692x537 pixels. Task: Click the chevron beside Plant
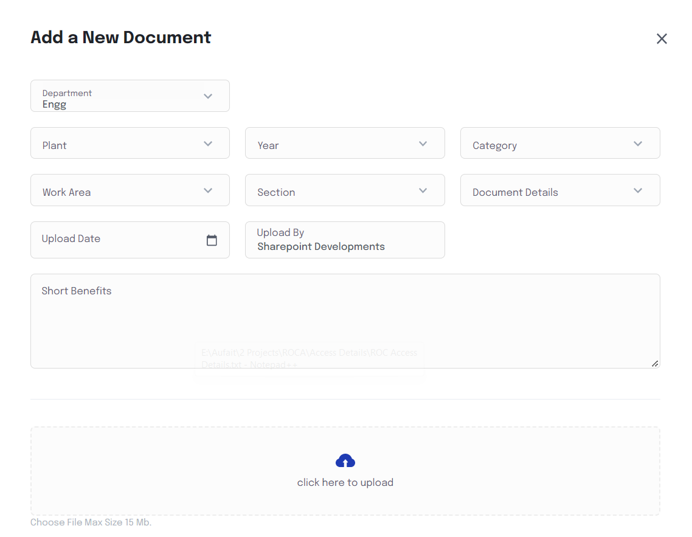207,144
